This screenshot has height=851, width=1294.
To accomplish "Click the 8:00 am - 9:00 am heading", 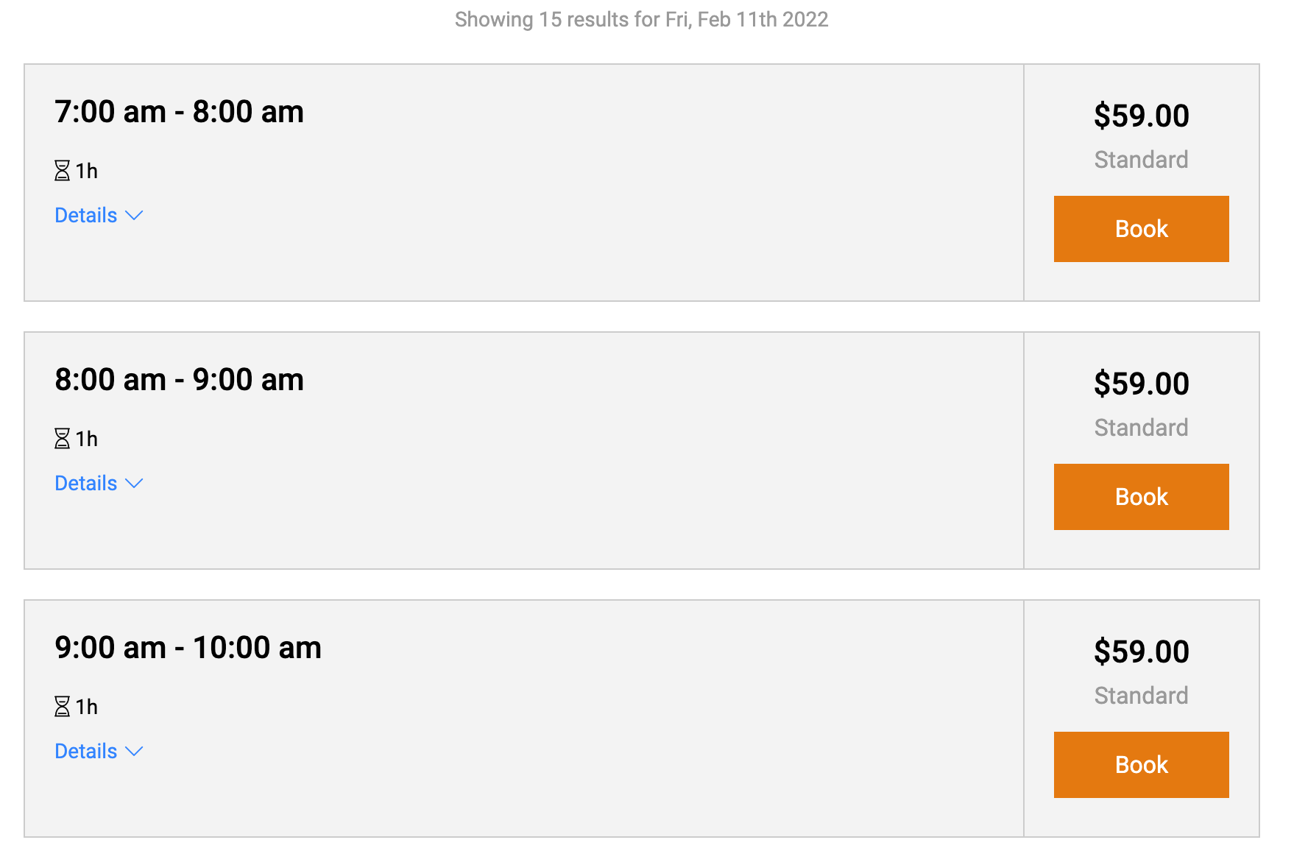I will [x=179, y=380].
